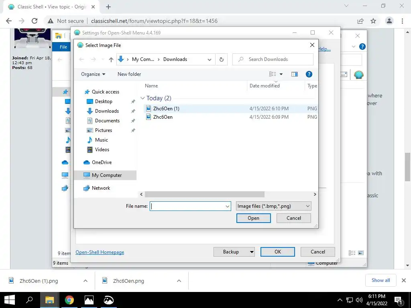Open the Windows Start menu
This screenshot has width=411, height=308.
point(10,300)
